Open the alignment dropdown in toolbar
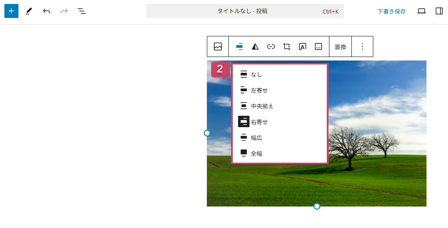 tap(239, 46)
